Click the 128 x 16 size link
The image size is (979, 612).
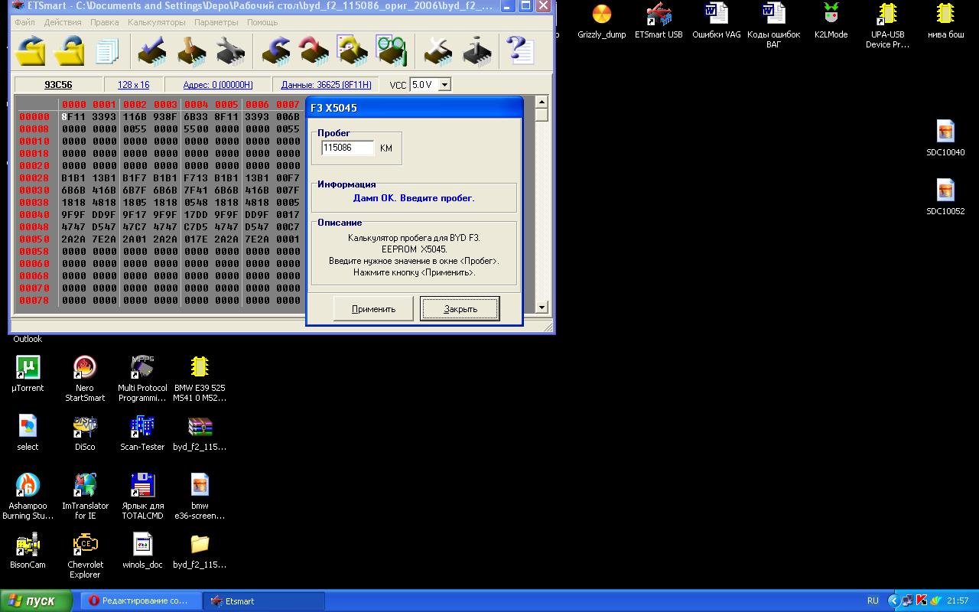point(134,84)
